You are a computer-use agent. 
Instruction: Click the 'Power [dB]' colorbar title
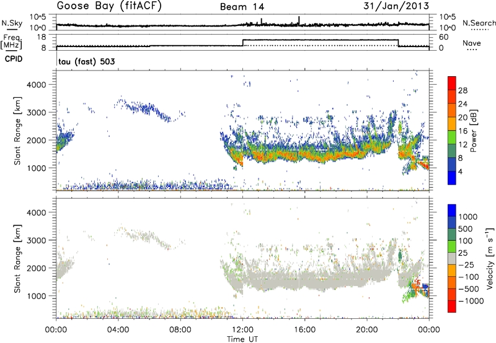point(473,131)
